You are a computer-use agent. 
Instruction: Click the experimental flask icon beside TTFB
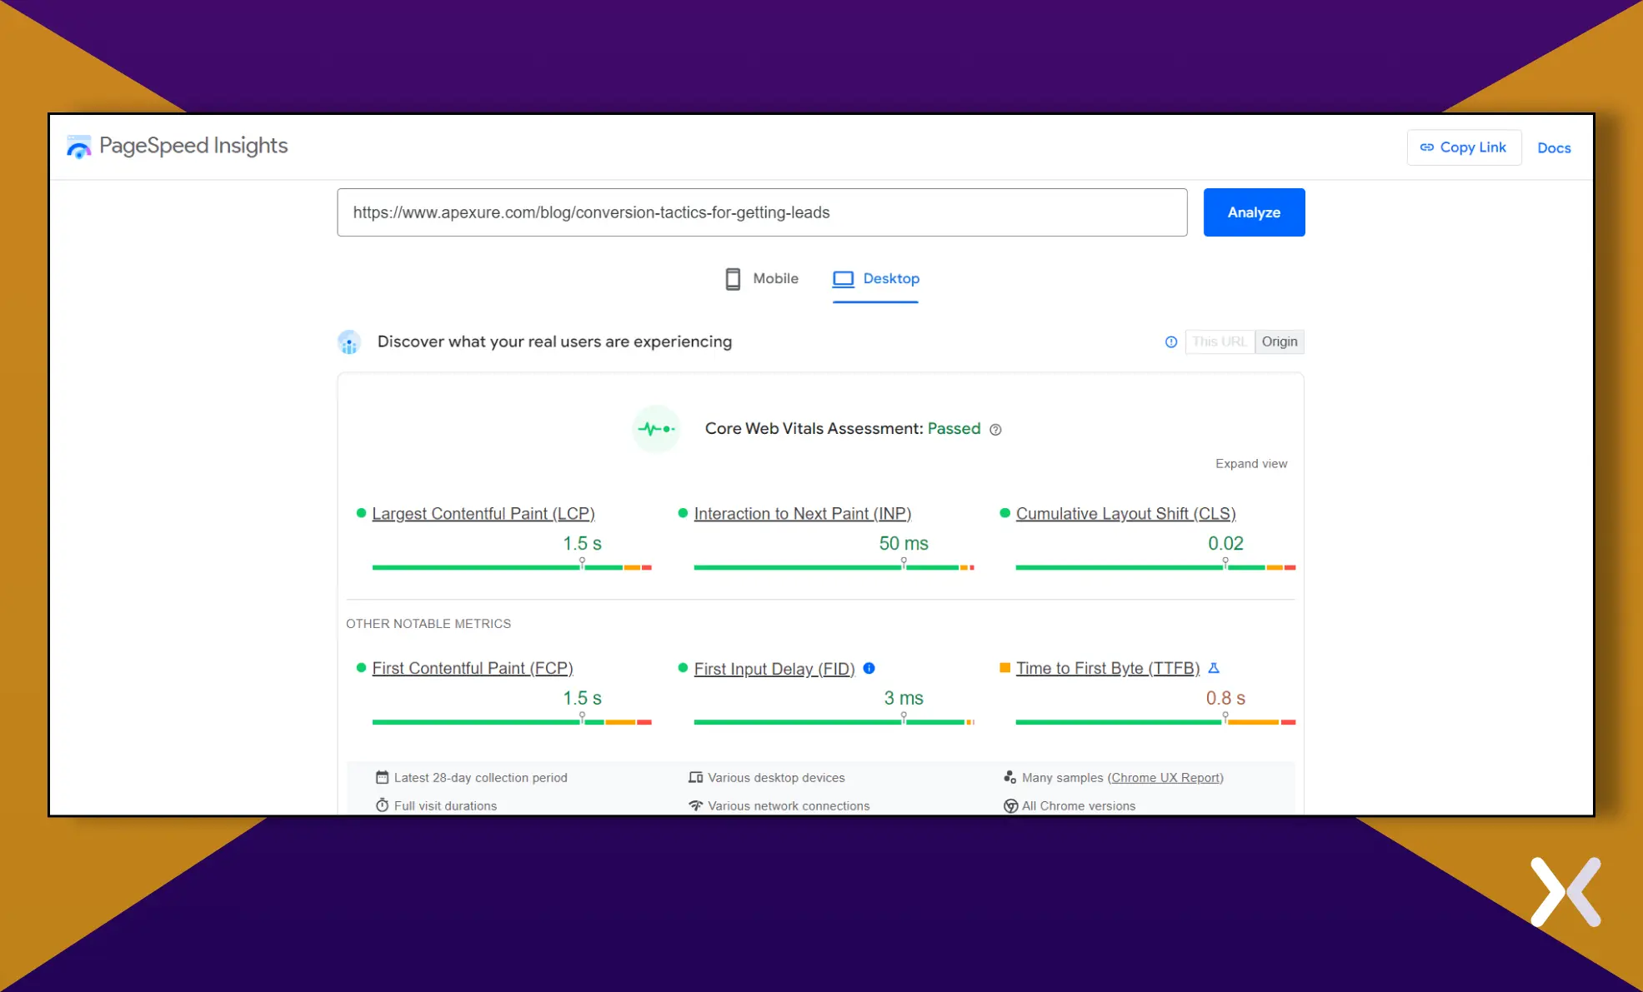coord(1214,668)
